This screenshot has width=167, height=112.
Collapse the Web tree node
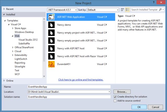[x=13, y=36]
